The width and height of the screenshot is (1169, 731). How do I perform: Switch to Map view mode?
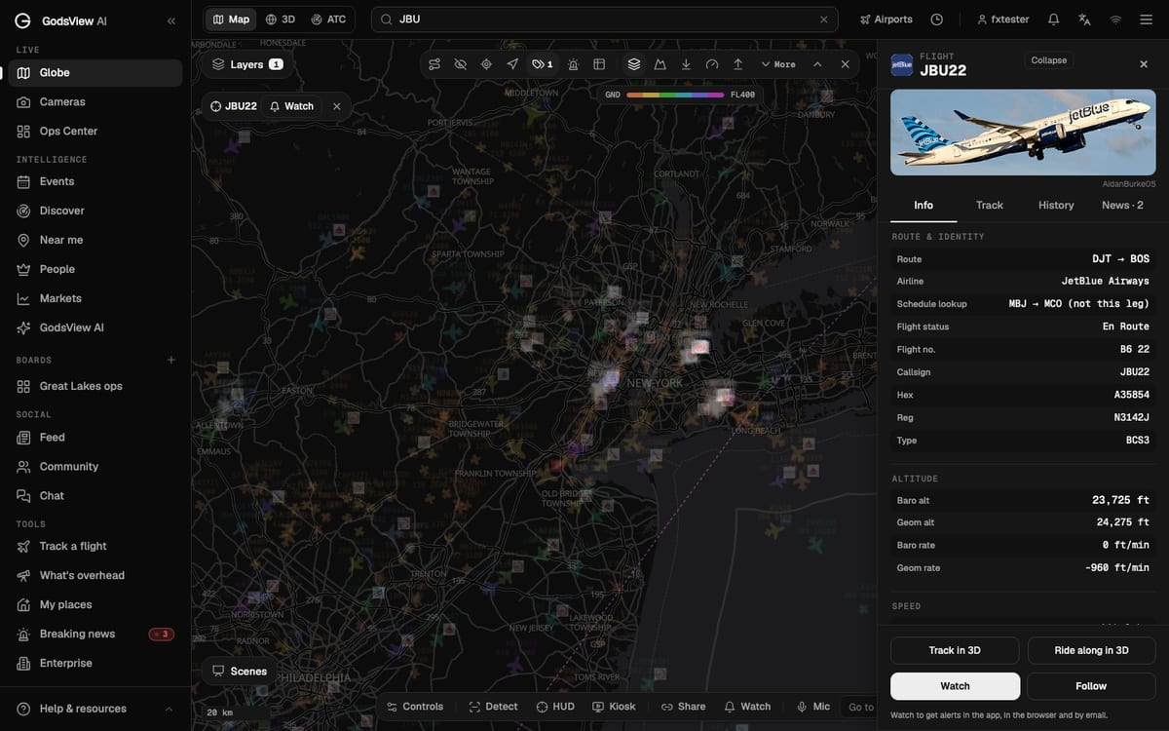click(x=231, y=19)
